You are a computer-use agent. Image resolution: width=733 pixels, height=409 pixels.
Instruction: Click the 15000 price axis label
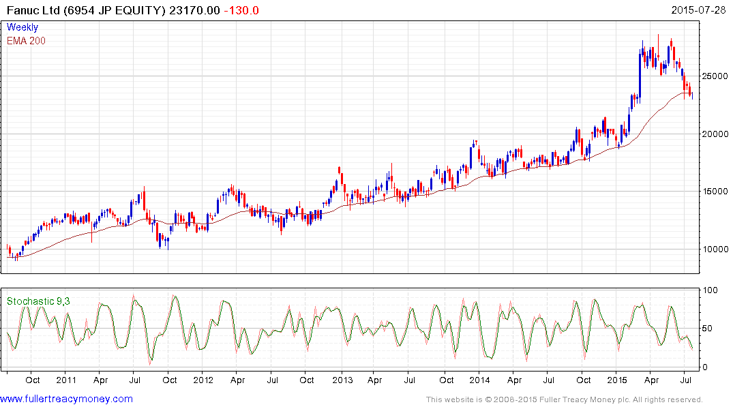point(715,191)
